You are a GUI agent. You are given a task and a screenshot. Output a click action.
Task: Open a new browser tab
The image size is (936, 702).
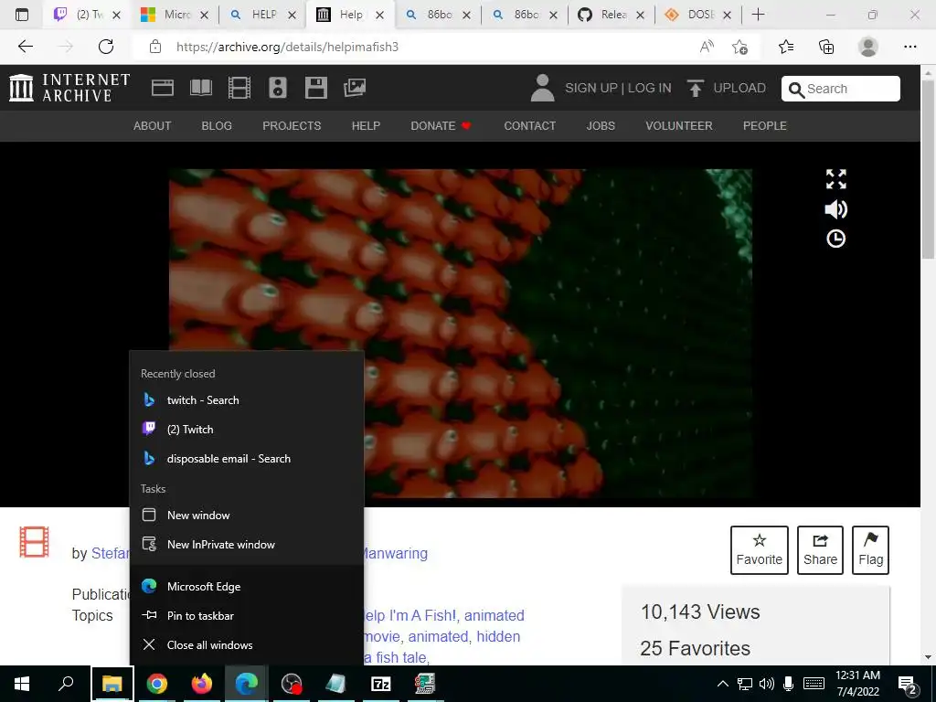tap(758, 15)
